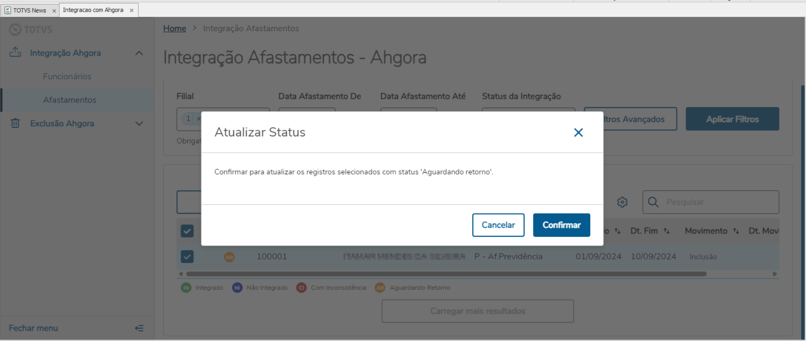This screenshot has height=341, width=806.
Task: Open the Exclusão Ahgora menu
Action: (62, 123)
